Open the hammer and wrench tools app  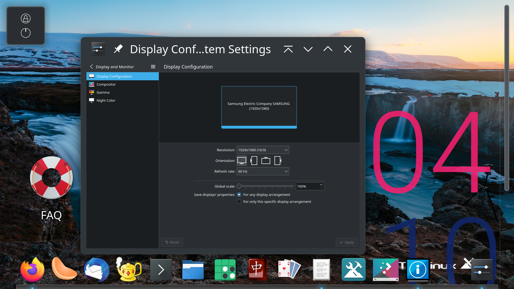[354, 270]
